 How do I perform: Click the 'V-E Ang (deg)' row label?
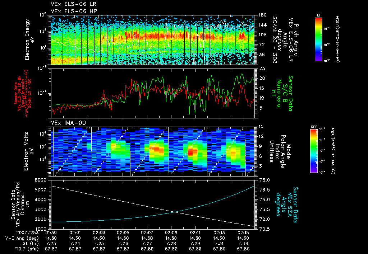[x=22, y=238]
